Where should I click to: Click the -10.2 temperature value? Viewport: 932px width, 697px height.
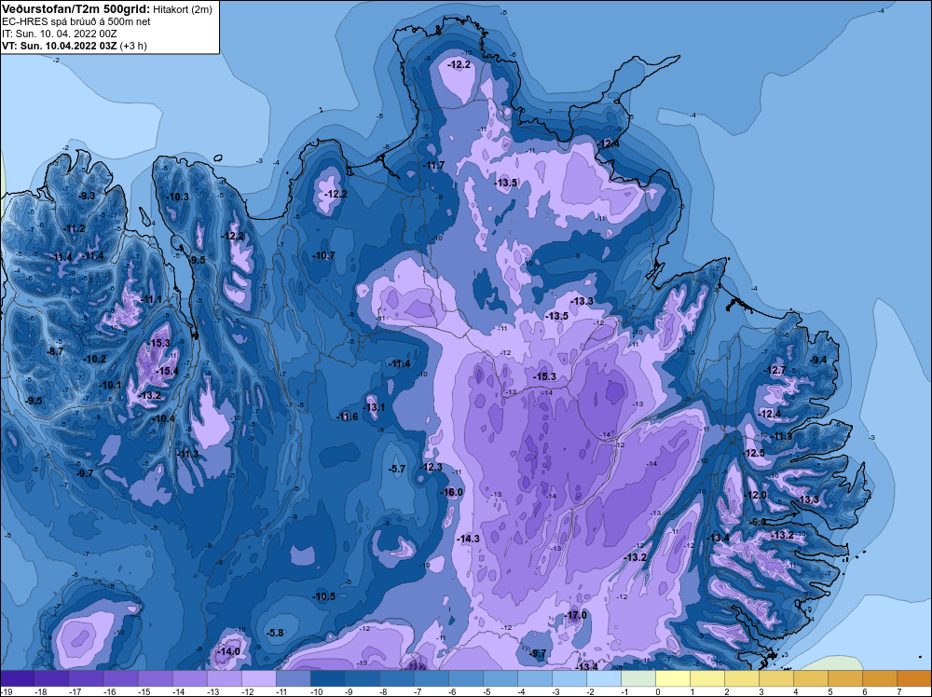(x=95, y=359)
